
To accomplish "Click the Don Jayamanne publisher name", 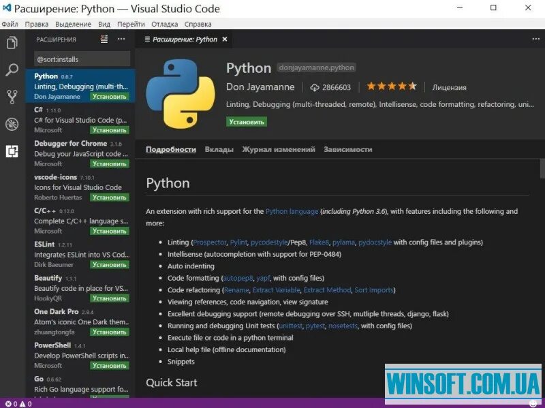I will click(260, 87).
